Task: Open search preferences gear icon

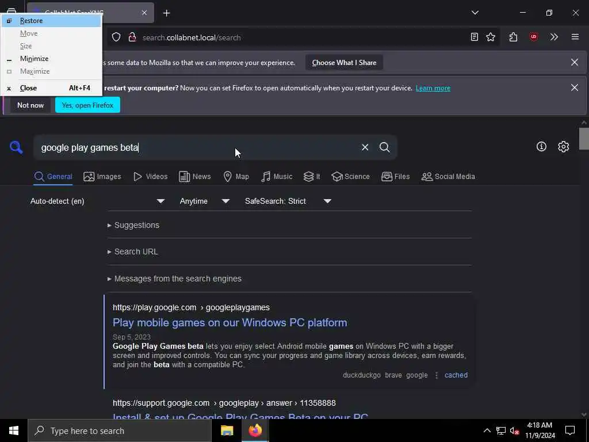Action: pyautogui.click(x=563, y=147)
